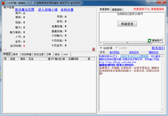Click the 运行时间 label

[x=16, y=46]
